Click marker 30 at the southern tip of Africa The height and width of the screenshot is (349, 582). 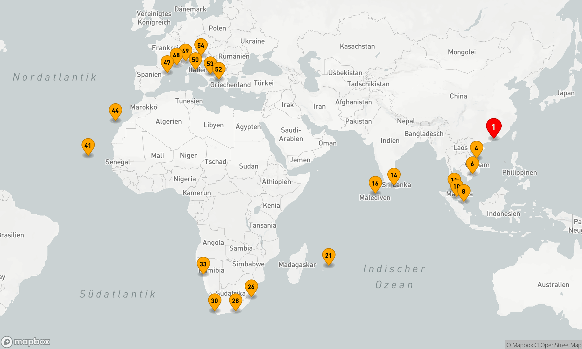point(214,301)
